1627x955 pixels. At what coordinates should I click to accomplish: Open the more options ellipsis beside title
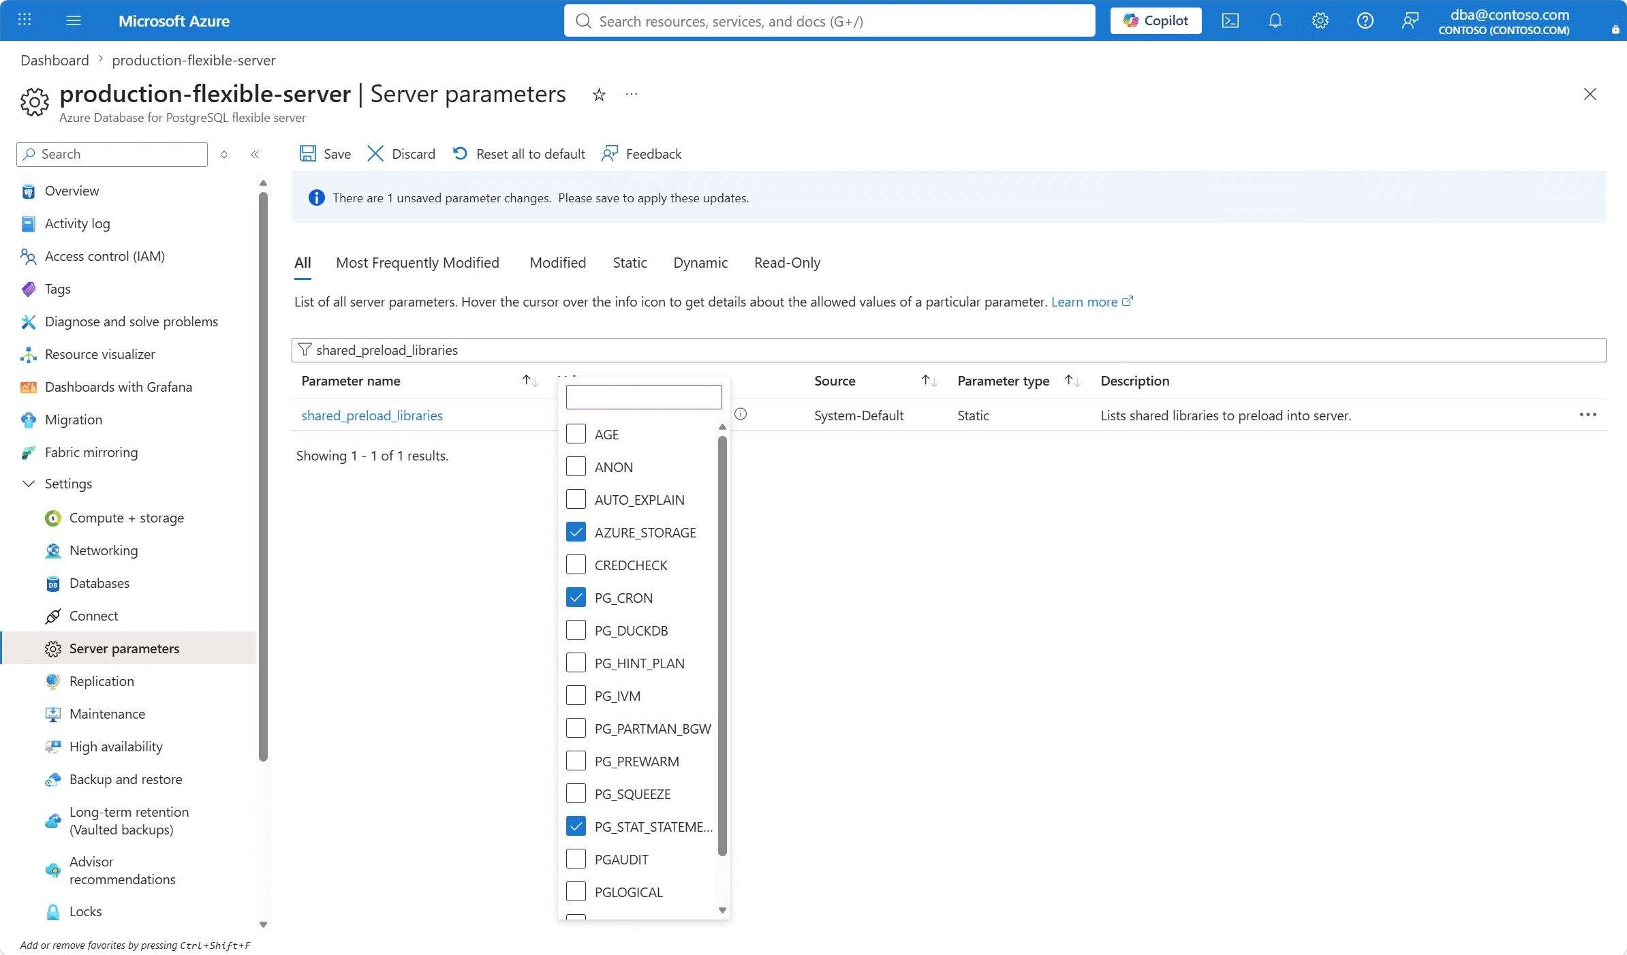[632, 94]
